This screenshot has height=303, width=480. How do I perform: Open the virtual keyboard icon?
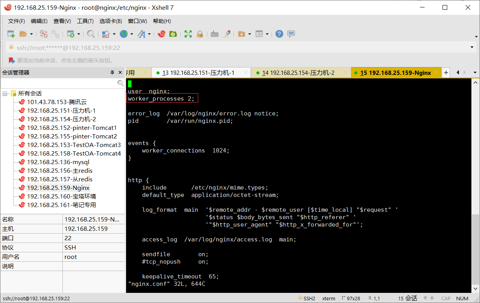tap(214, 34)
